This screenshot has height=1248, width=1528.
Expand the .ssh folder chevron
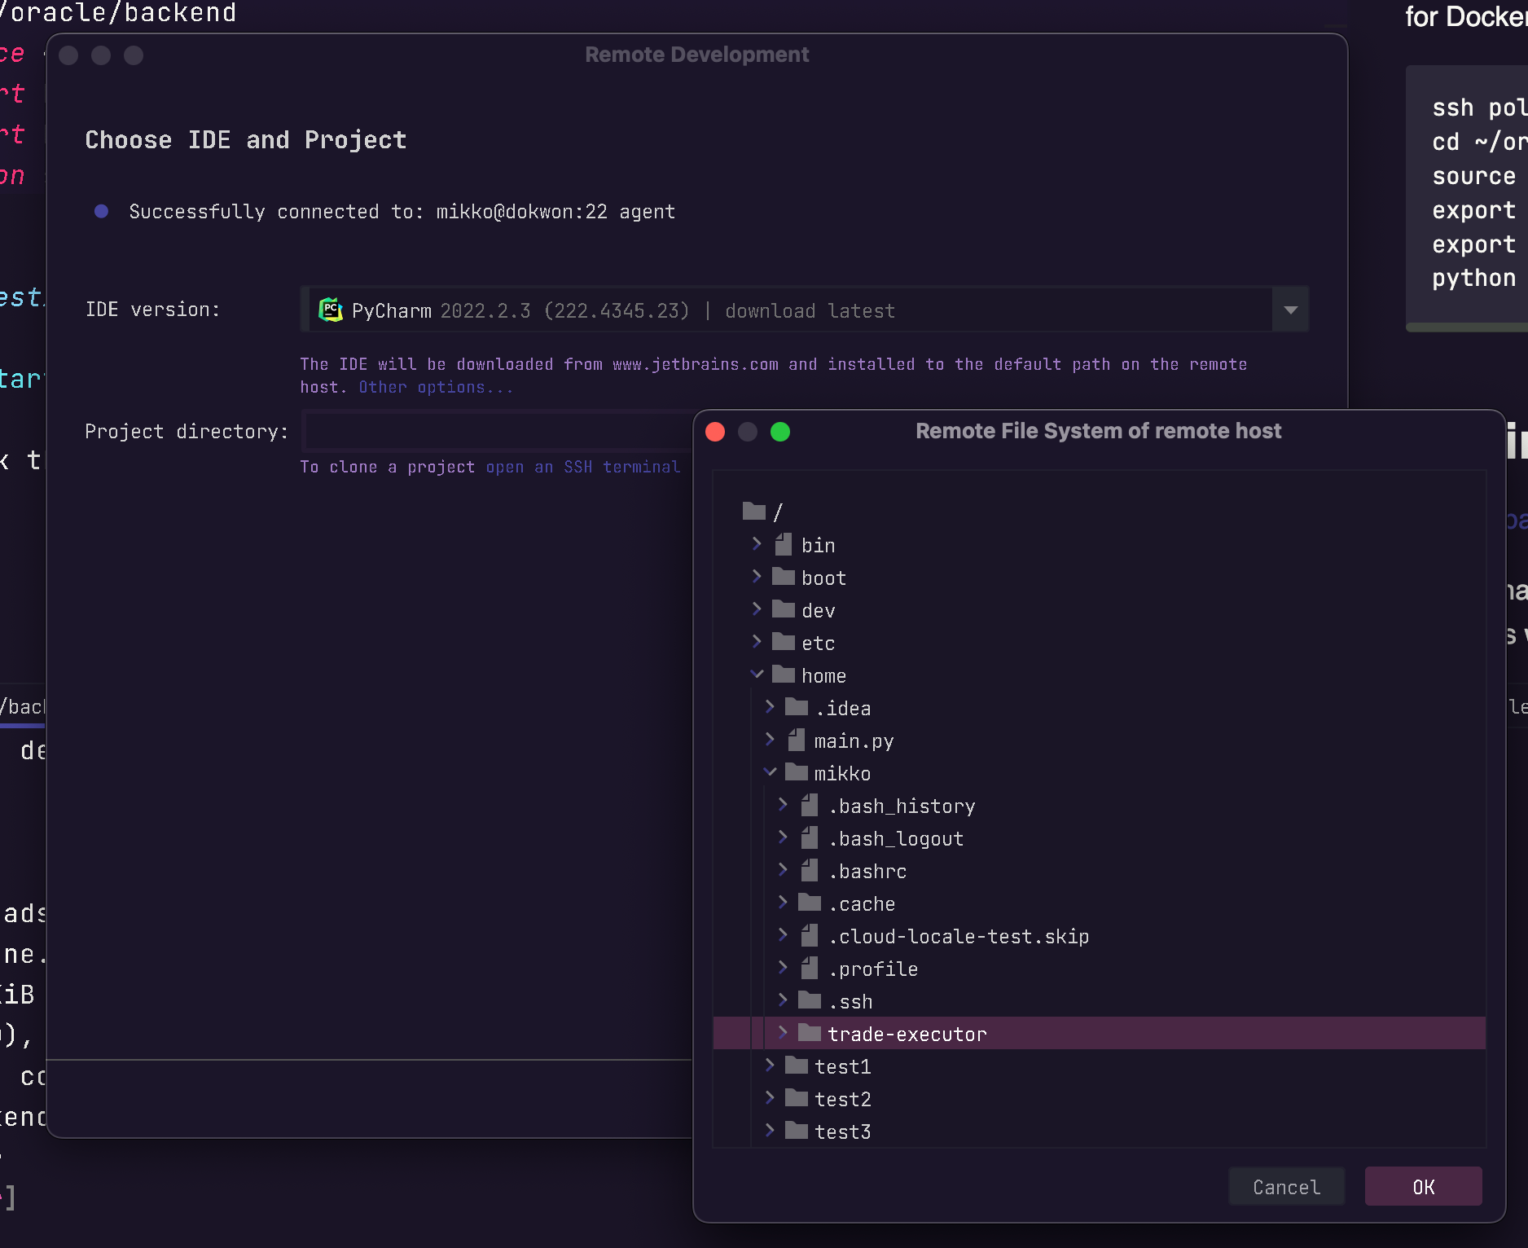[x=783, y=1000]
